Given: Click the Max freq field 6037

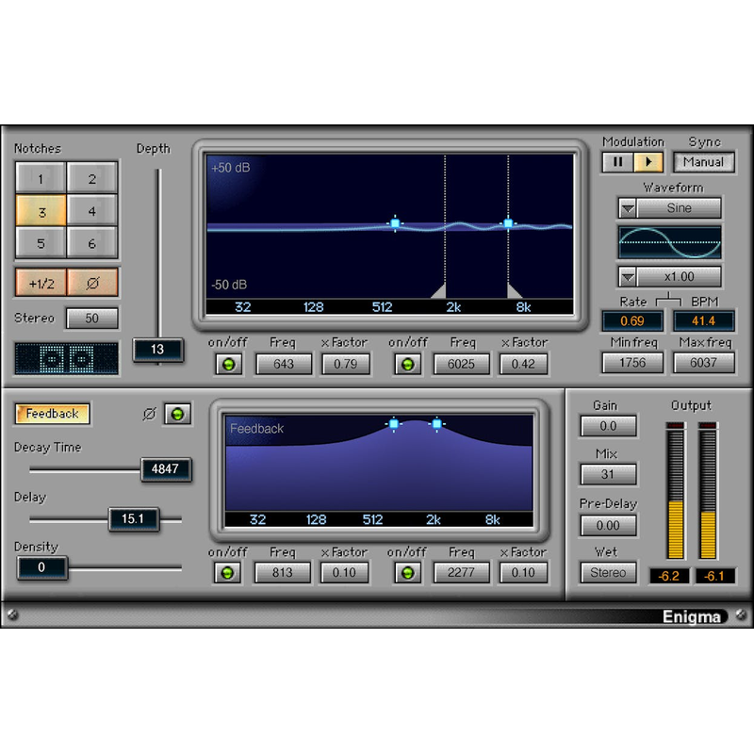Looking at the screenshot, I should point(703,363).
